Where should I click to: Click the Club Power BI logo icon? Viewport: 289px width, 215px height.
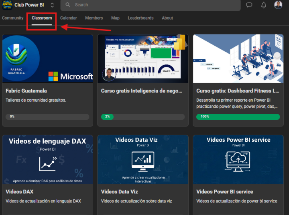7,4
